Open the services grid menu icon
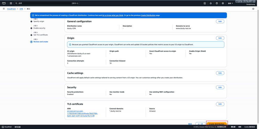 [11, 3]
